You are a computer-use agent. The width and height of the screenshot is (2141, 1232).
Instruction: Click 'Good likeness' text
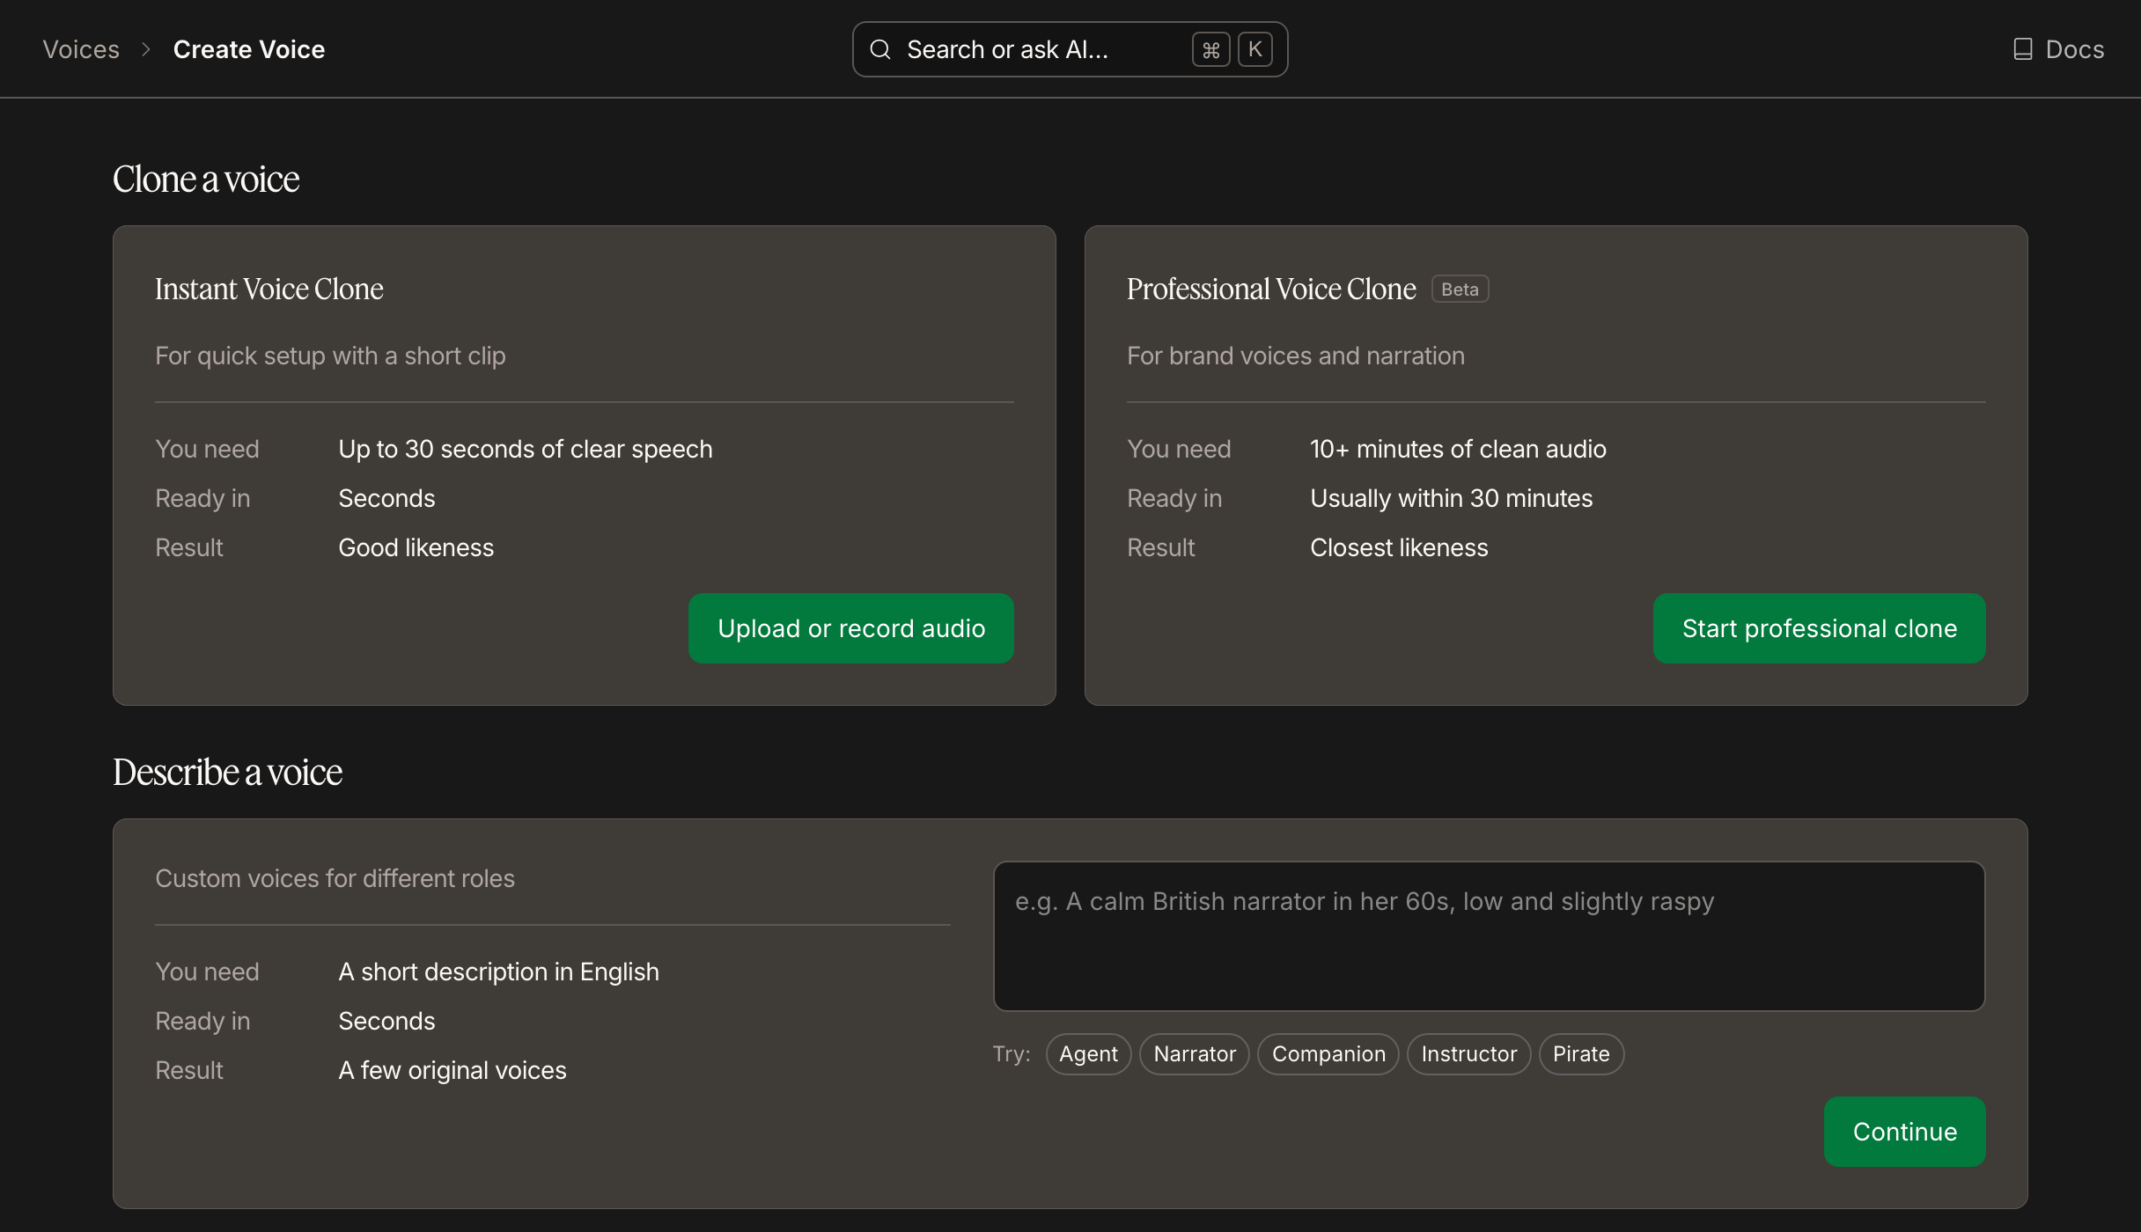click(x=416, y=547)
